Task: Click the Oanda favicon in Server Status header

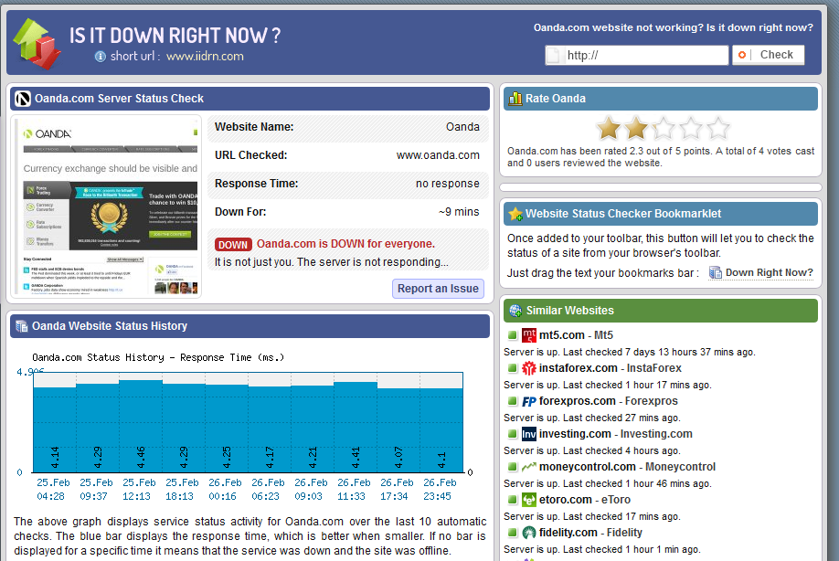Action: [x=23, y=99]
